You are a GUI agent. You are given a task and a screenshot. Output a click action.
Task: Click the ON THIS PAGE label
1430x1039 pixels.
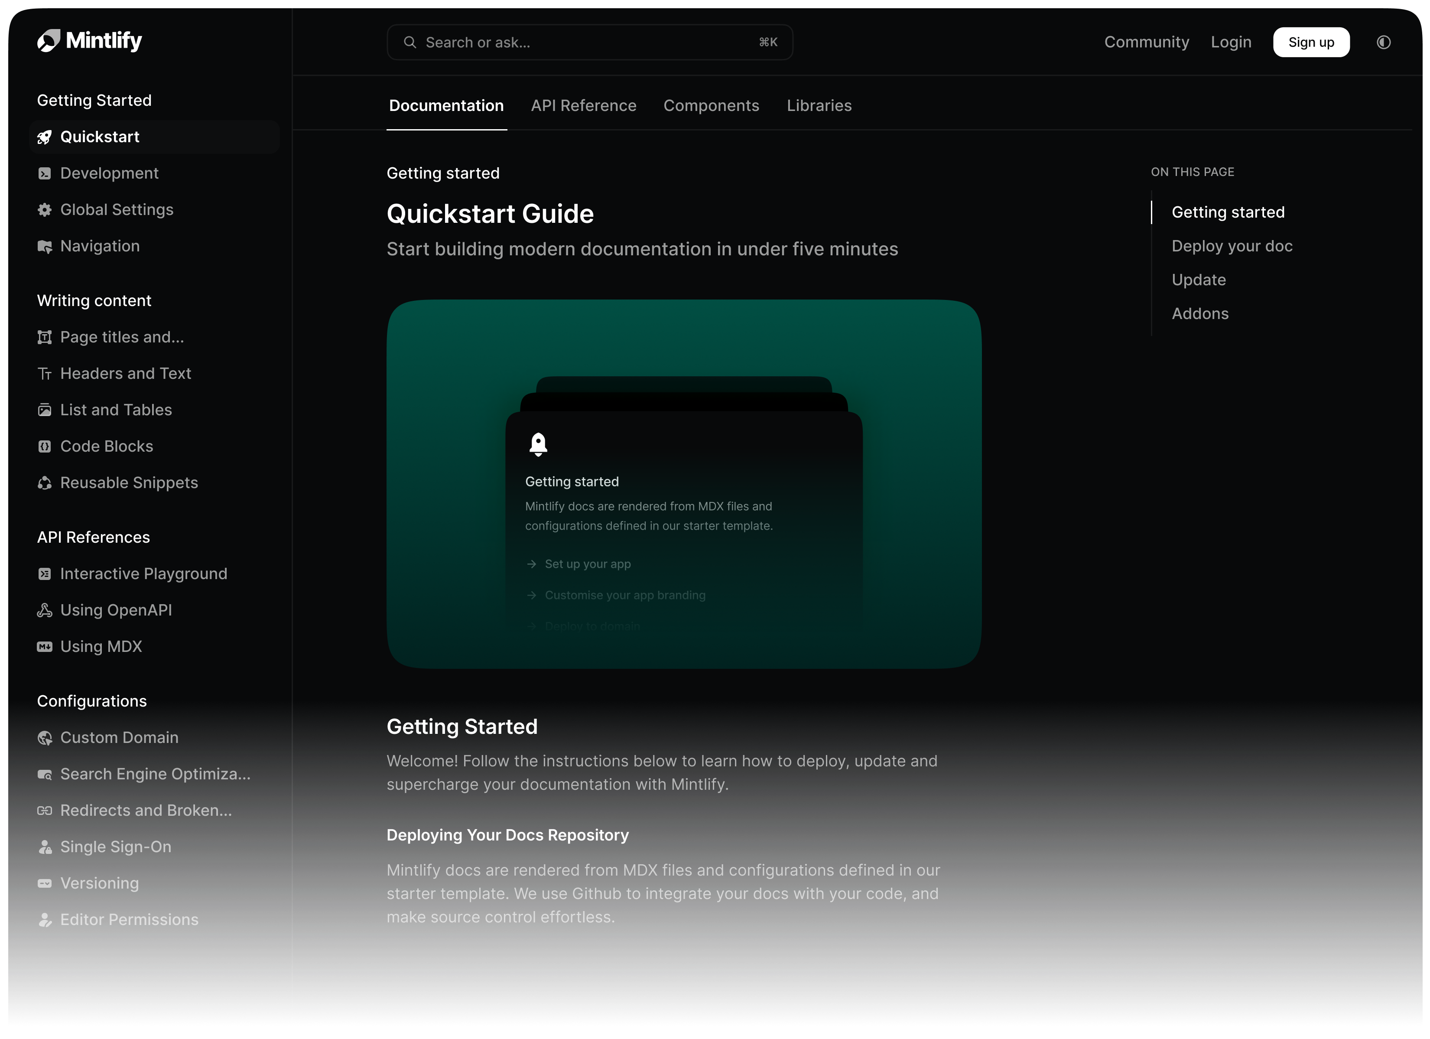1192,172
